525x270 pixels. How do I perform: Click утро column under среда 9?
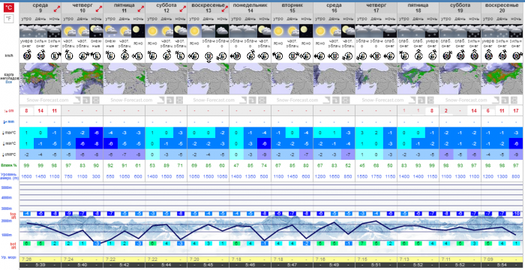26,19
